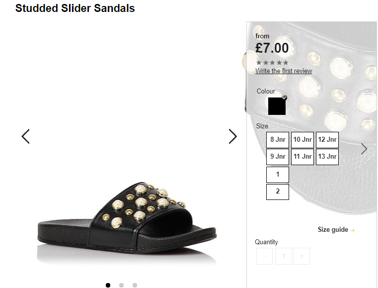Choose size 8 Jnr
378x288 pixels.
click(x=278, y=140)
